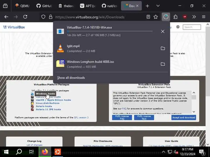Click the Linux distributions penguin icon
Viewport: 210px width, 157px height.
point(32,103)
